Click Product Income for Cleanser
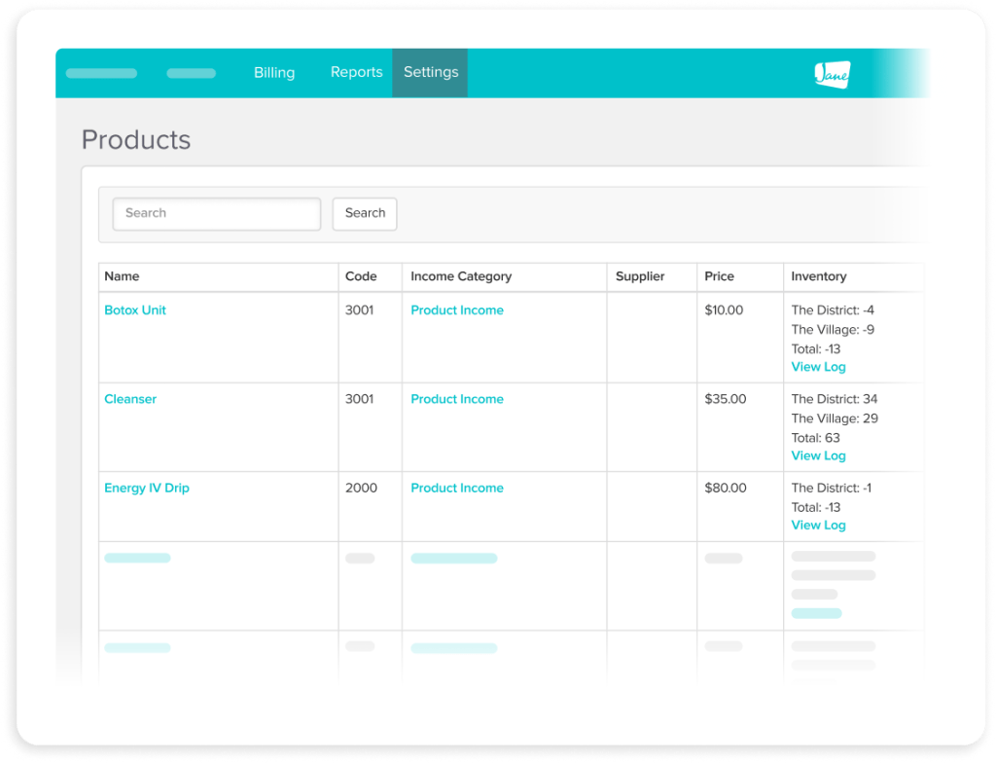This screenshot has width=996, height=763. (457, 399)
